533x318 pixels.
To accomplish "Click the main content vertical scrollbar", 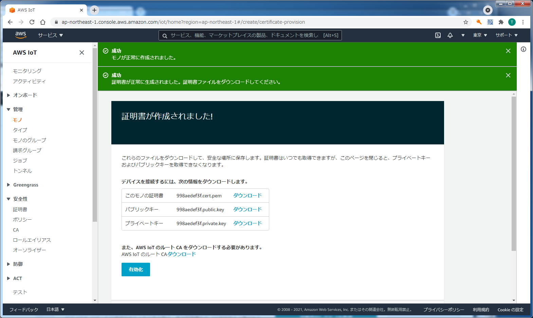I will [x=514, y=174].
